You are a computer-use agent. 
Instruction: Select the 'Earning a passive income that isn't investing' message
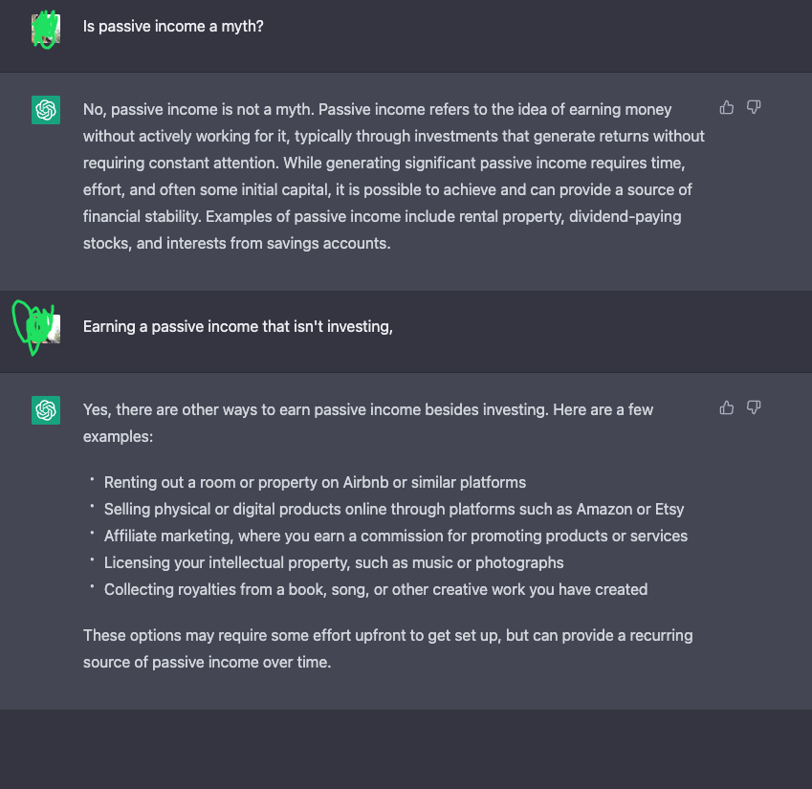(x=238, y=327)
